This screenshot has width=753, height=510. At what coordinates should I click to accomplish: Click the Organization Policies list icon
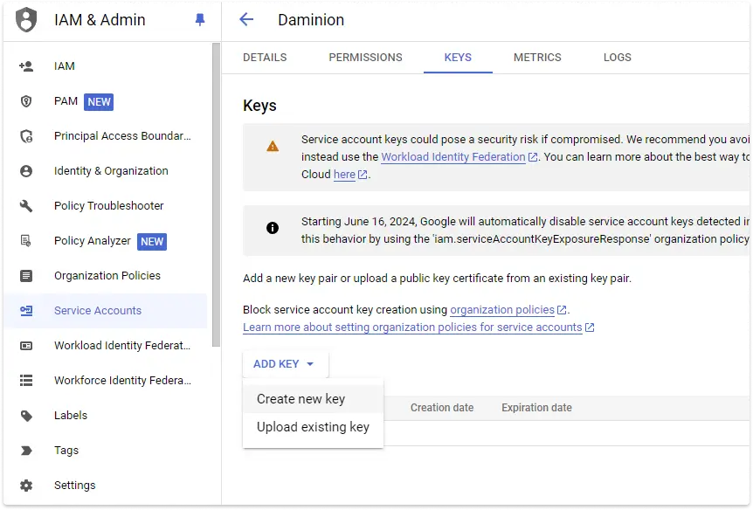click(x=26, y=276)
